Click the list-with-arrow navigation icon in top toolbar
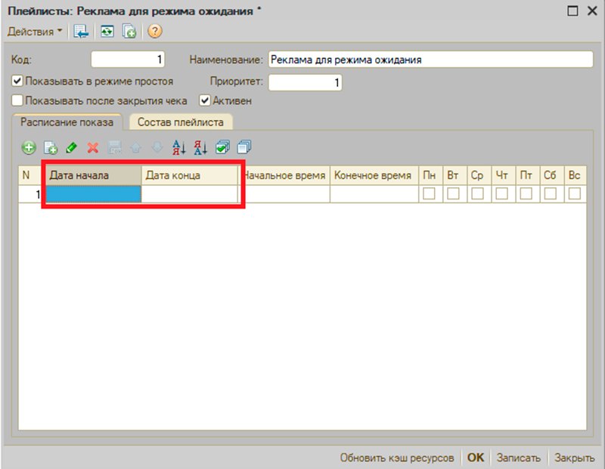 tap(81, 31)
